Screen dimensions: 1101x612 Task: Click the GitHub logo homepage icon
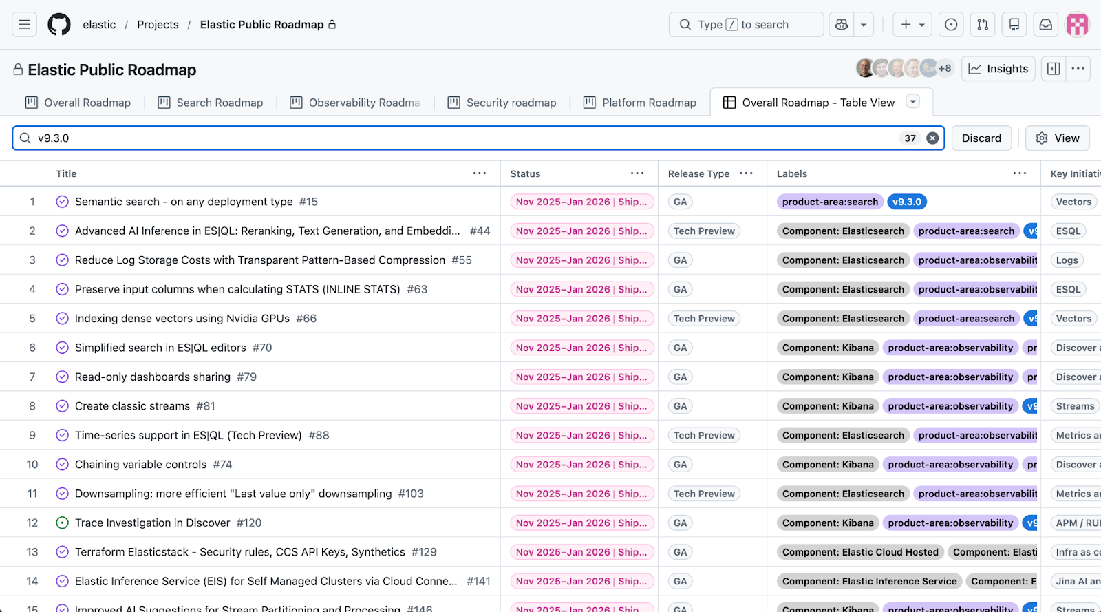click(x=59, y=25)
